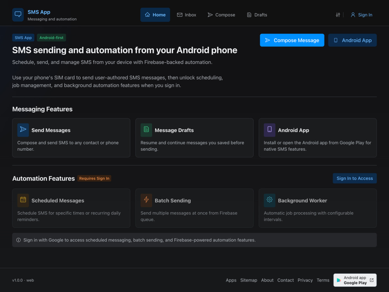Click the phone icon on Android App card
The image size is (389, 292).
[270, 130]
